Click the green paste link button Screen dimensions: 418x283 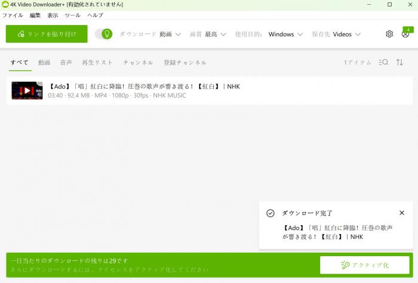coord(47,34)
